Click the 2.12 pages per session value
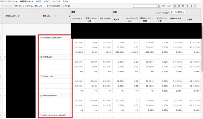 point(136,81)
